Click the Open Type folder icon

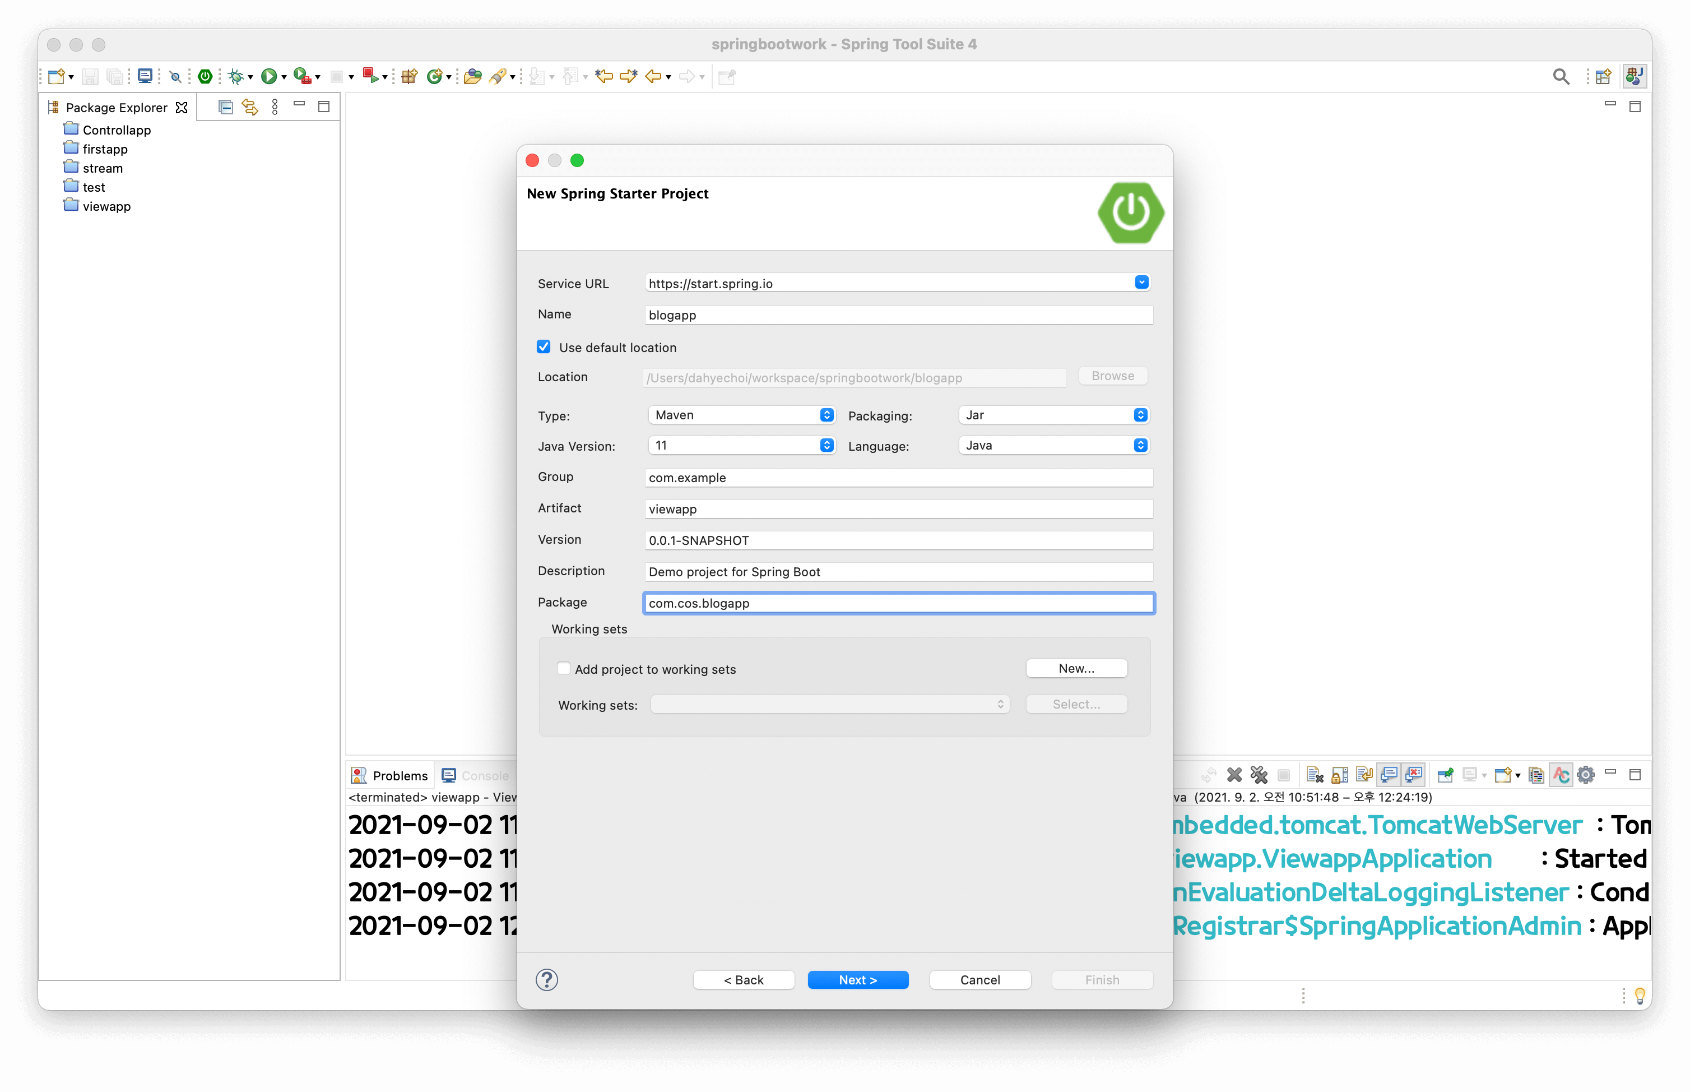click(472, 77)
